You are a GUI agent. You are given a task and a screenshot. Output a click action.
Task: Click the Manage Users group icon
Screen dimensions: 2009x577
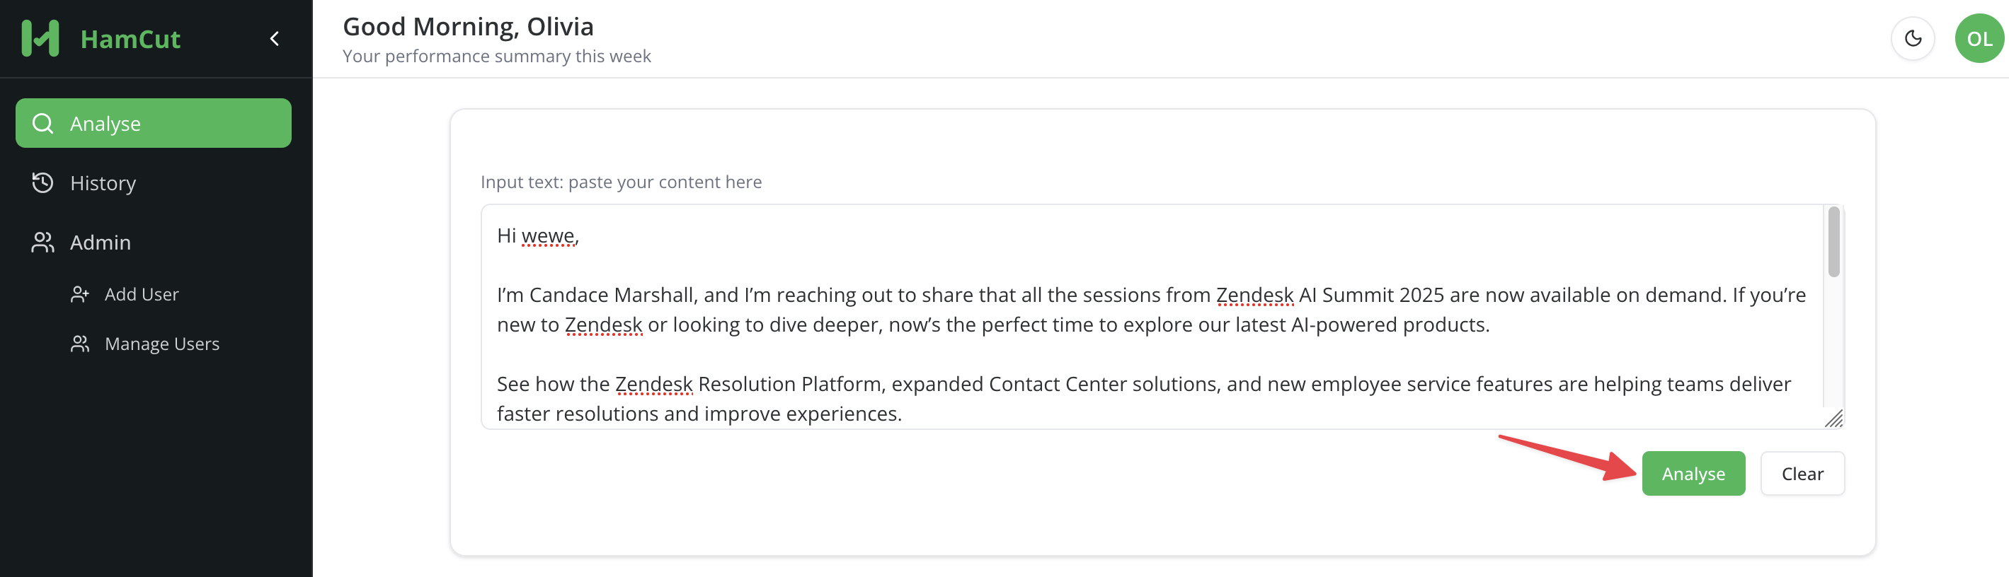click(79, 344)
